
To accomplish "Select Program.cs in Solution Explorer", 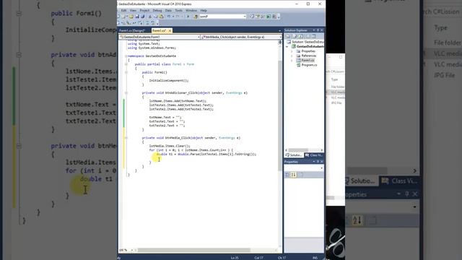I will tap(307, 65).
